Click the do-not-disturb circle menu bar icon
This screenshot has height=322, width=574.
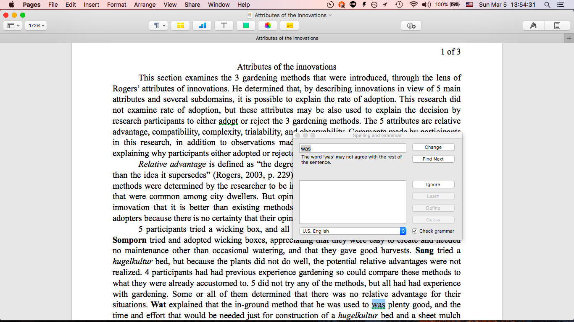[x=374, y=5]
